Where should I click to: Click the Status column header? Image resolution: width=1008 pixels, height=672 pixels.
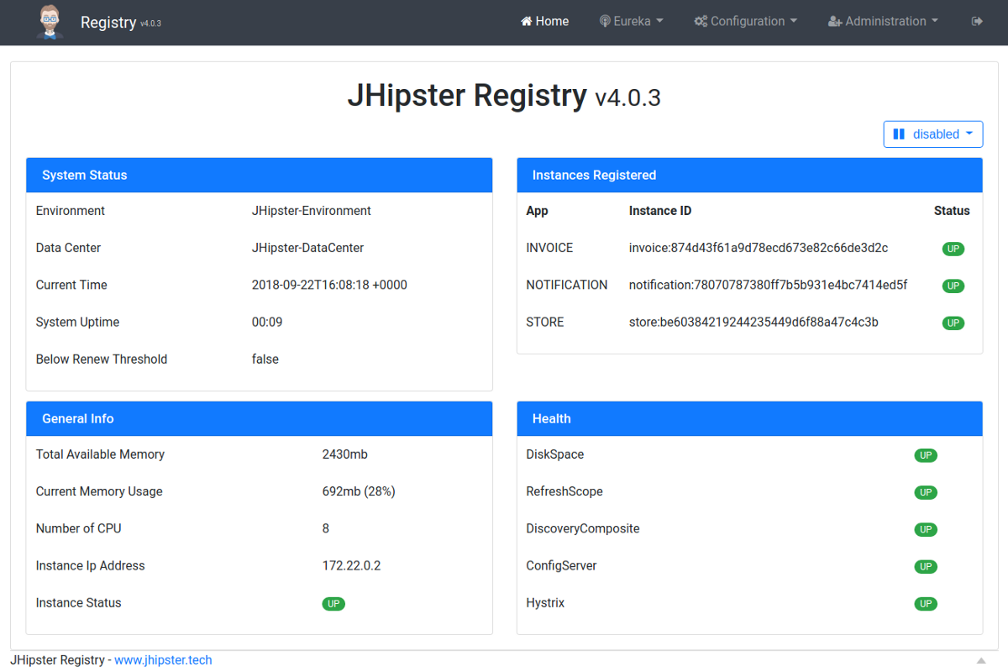tap(952, 211)
